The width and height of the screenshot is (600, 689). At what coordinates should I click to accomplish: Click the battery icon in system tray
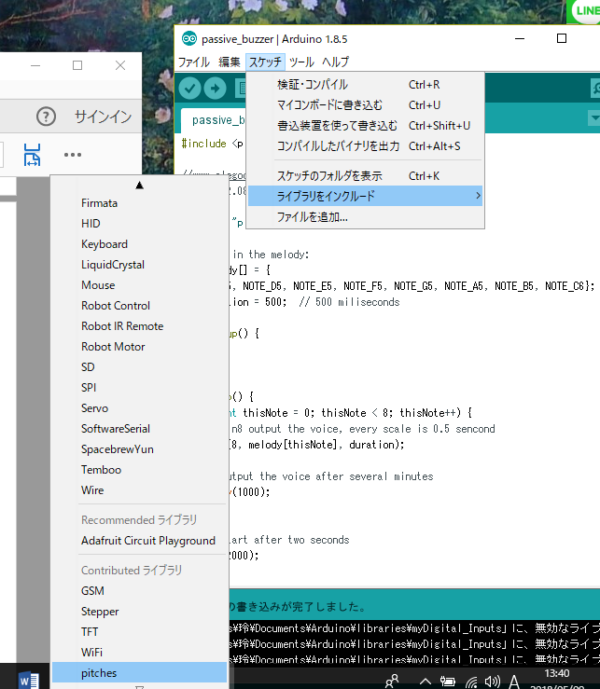[447, 682]
